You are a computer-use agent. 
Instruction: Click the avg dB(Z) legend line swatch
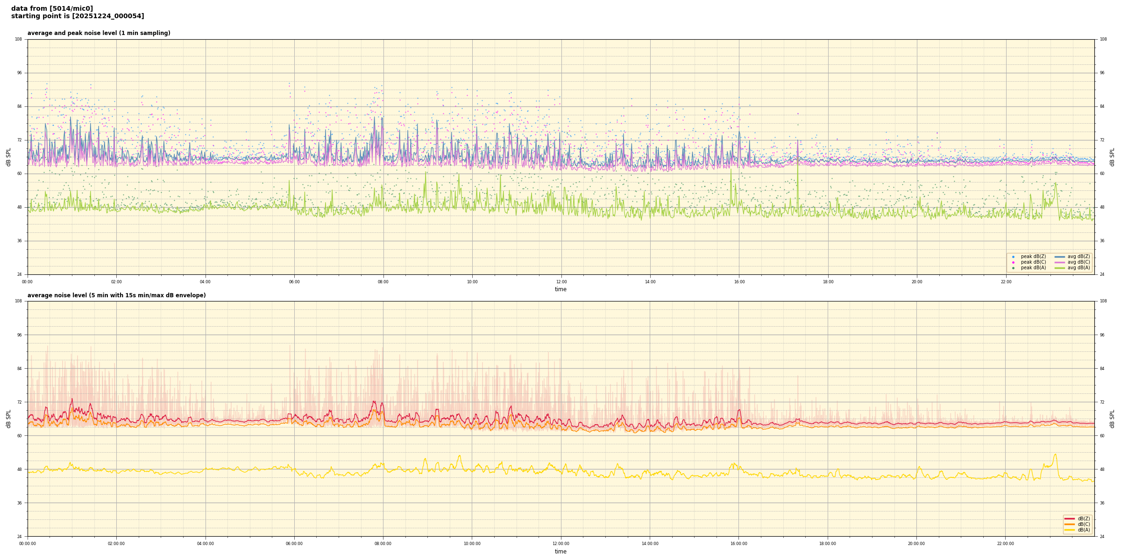(x=1060, y=257)
